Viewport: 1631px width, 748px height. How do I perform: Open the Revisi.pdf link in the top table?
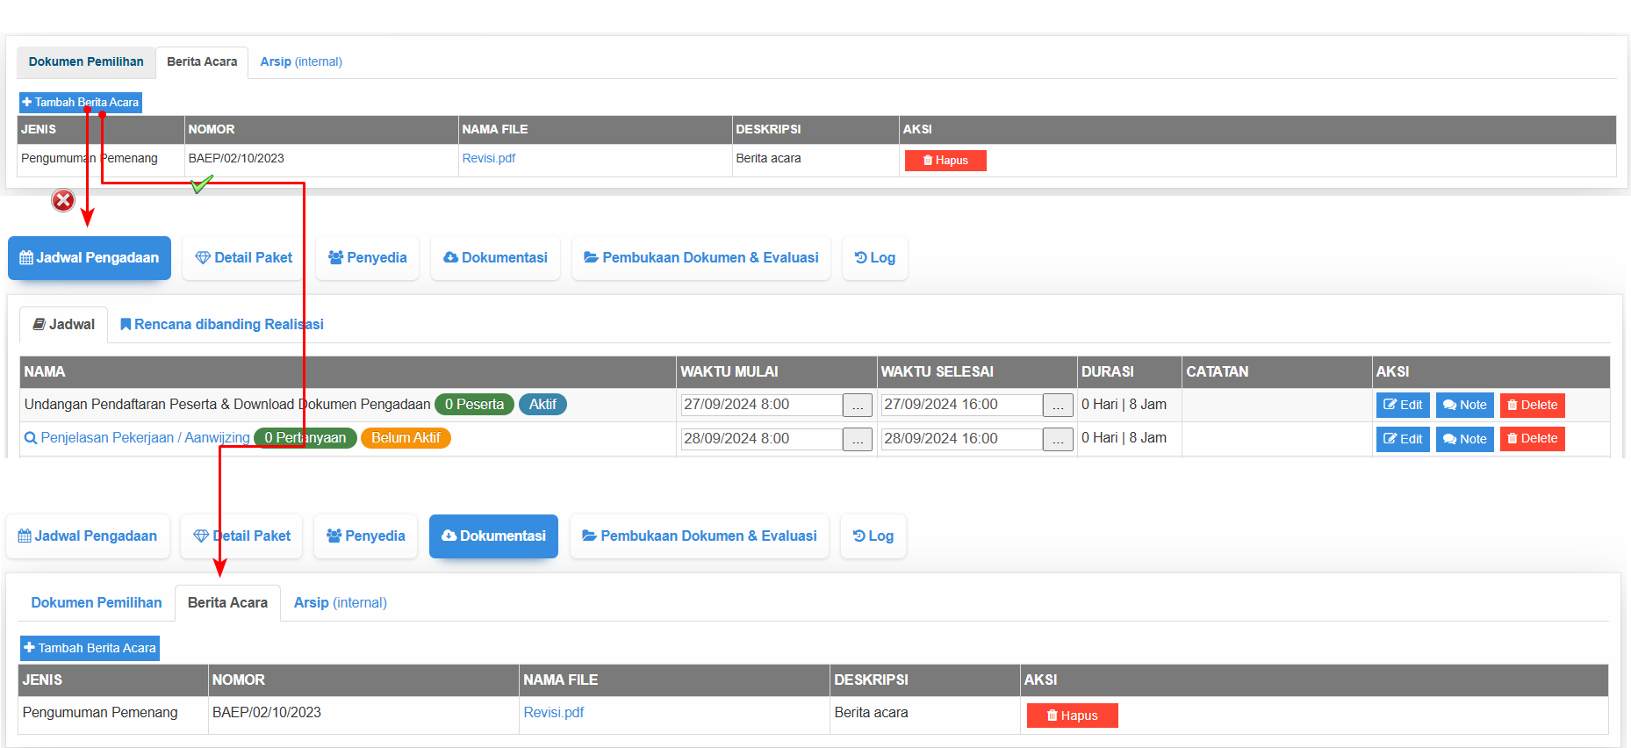(488, 159)
